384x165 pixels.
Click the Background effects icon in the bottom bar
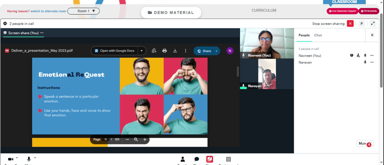click(228, 159)
